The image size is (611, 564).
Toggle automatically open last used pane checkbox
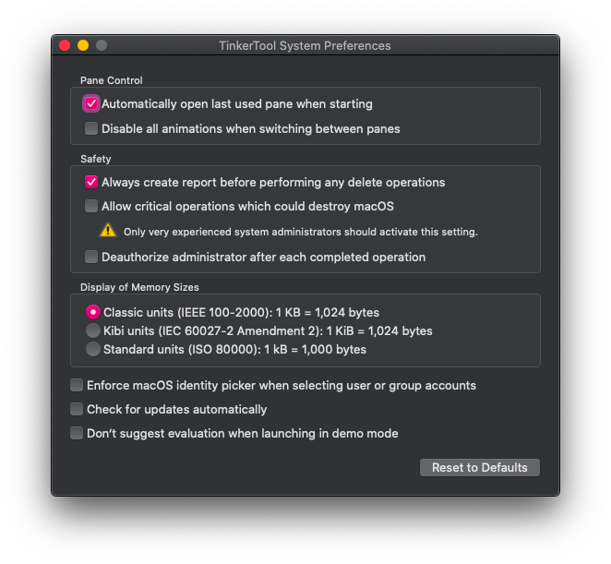91,104
